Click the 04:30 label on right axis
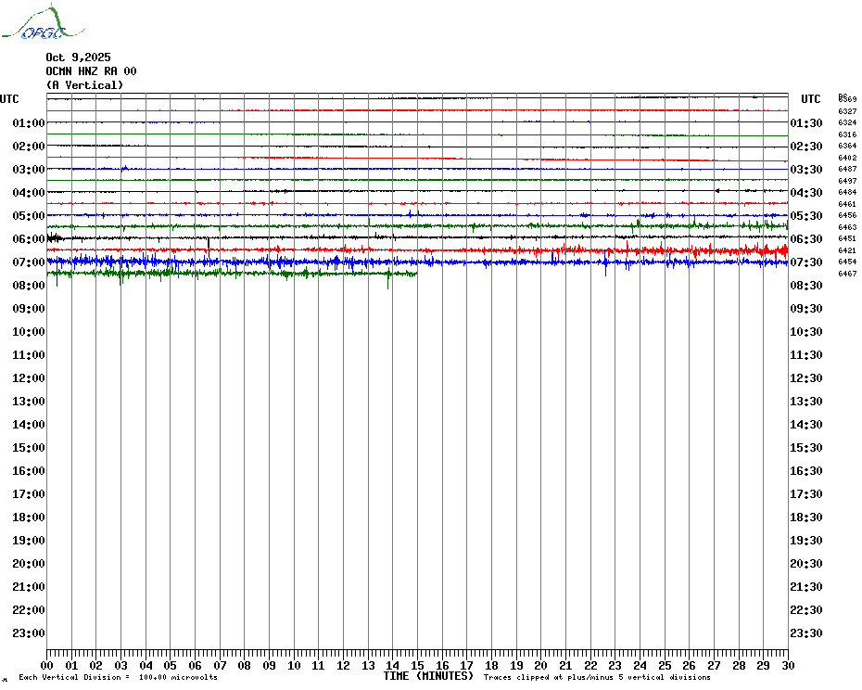This screenshot has height=690, width=862. point(806,193)
